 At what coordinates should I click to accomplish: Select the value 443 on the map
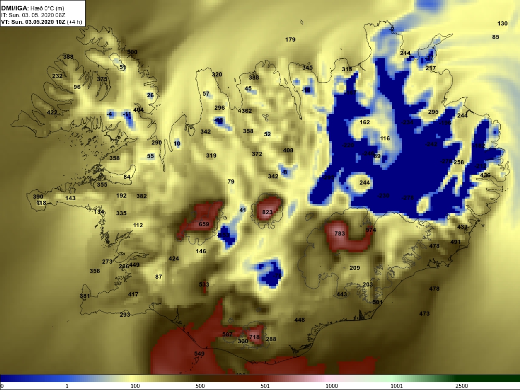coord(342,294)
